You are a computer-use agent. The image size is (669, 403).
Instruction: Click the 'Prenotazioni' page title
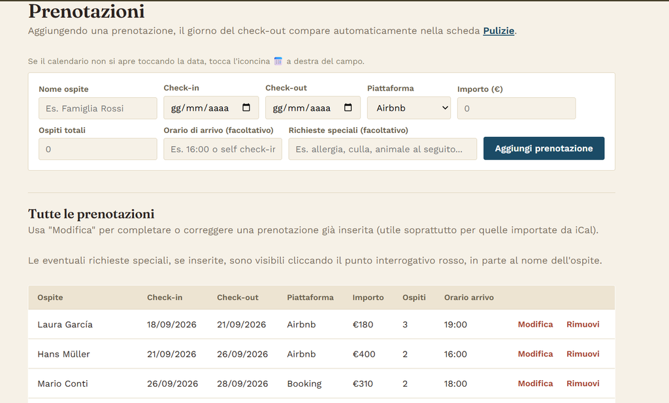pyautogui.click(x=86, y=12)
